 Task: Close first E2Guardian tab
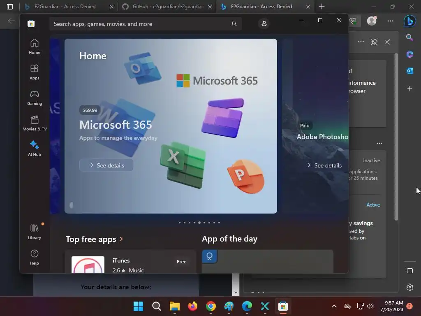(111, 7)
